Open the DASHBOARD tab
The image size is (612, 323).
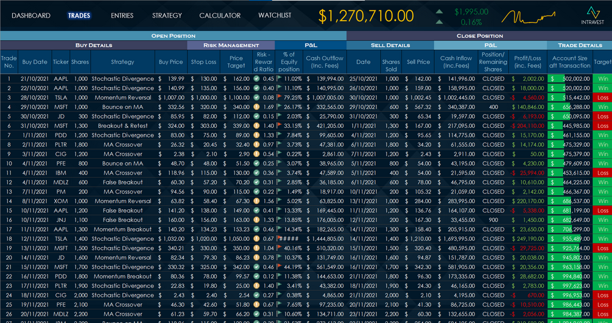pos(31,16)
